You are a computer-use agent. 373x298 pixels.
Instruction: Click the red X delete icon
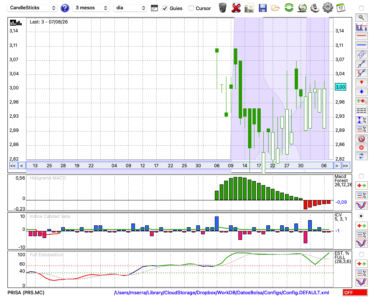(236, 8)
